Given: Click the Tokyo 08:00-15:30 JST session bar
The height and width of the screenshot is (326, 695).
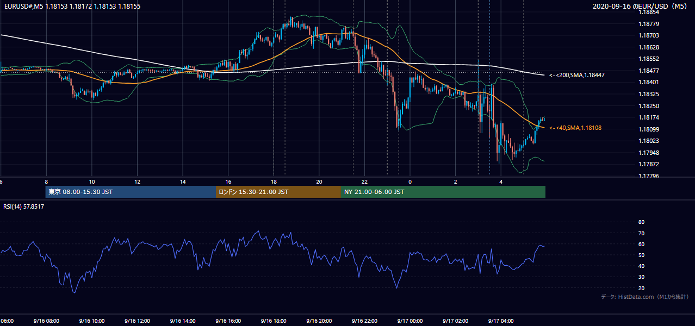Looking at the screenshot, I should point(131,192).
